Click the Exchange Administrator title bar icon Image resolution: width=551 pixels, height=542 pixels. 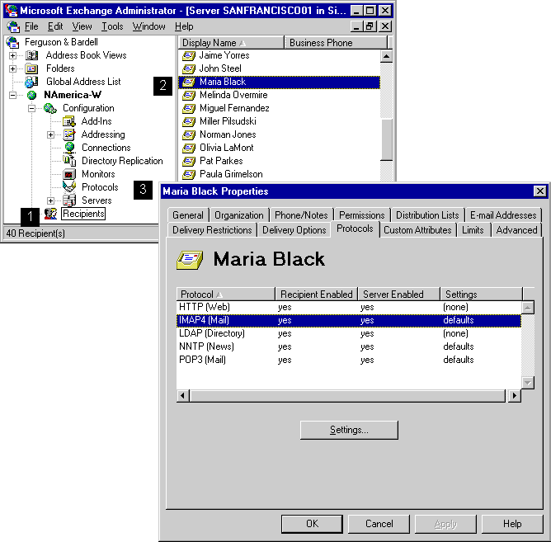click(x=12, y=11)
